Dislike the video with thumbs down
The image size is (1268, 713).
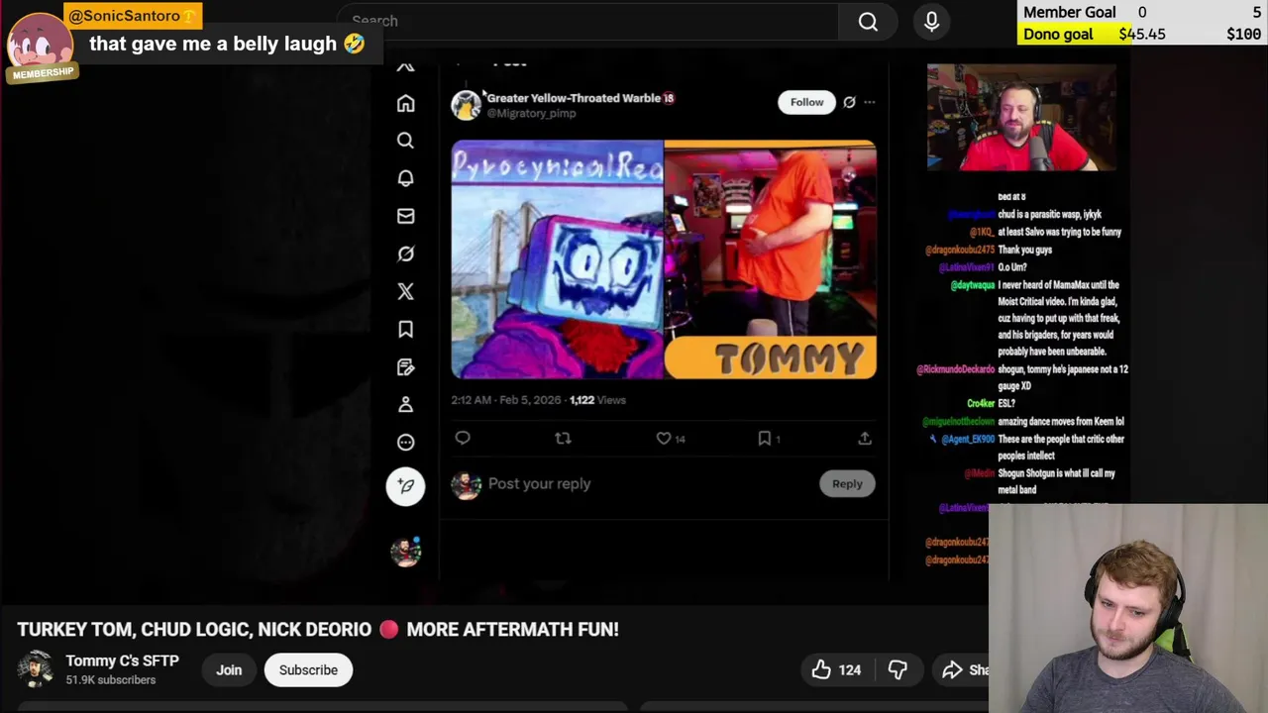click(x=898, y=670)
